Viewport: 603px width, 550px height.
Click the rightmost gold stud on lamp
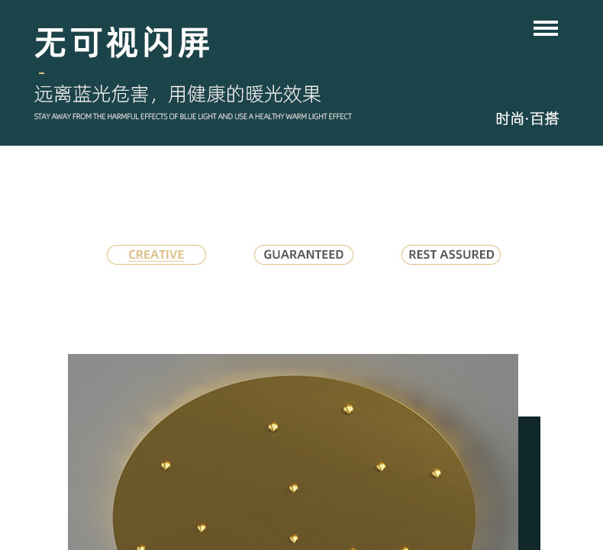(436, 473)
